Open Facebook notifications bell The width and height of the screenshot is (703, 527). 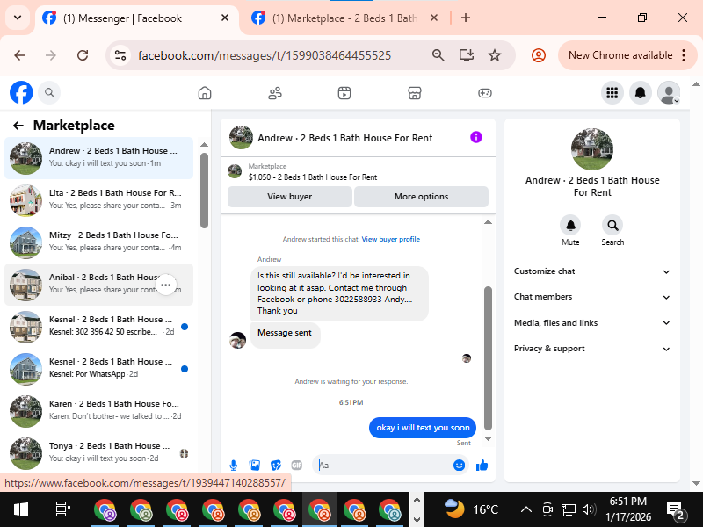641,93
